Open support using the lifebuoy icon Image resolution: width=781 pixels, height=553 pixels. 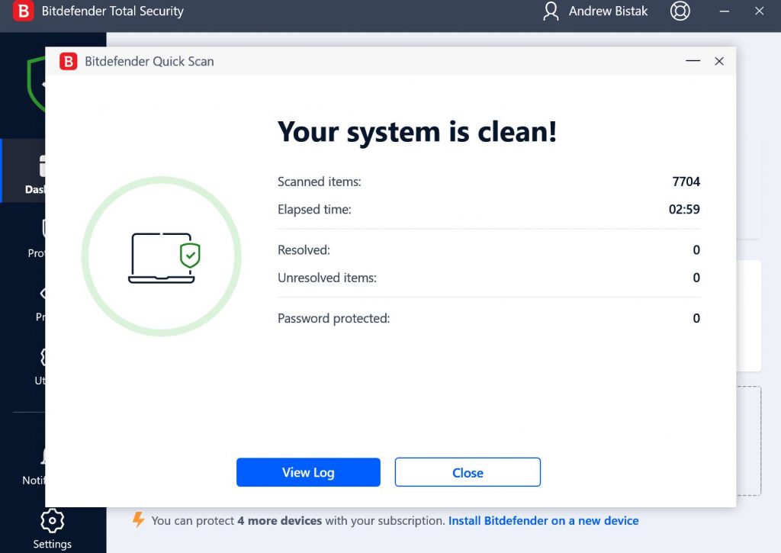click(680, 11)
